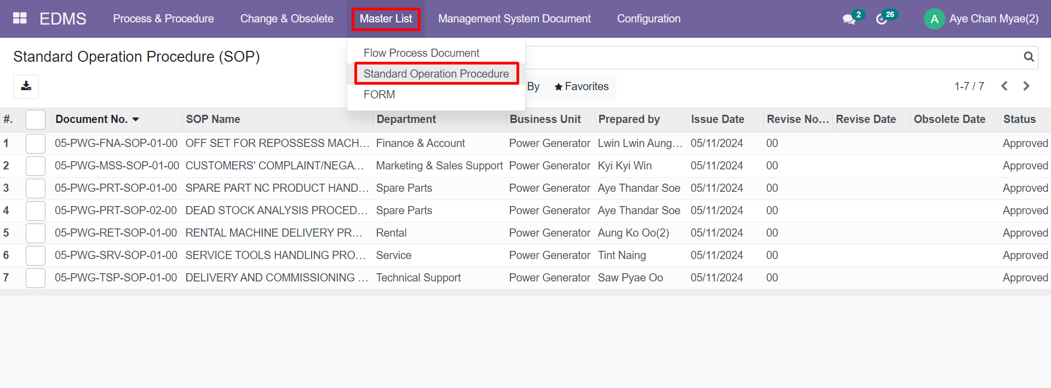Click the EDMS brand link
This screenshot has height=388, width=1051.
[x=63, y=19]
